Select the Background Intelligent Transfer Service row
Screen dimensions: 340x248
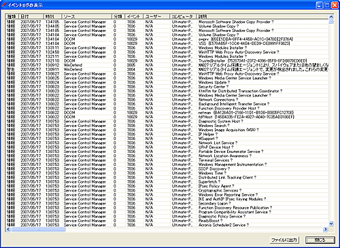coord(167,104)
